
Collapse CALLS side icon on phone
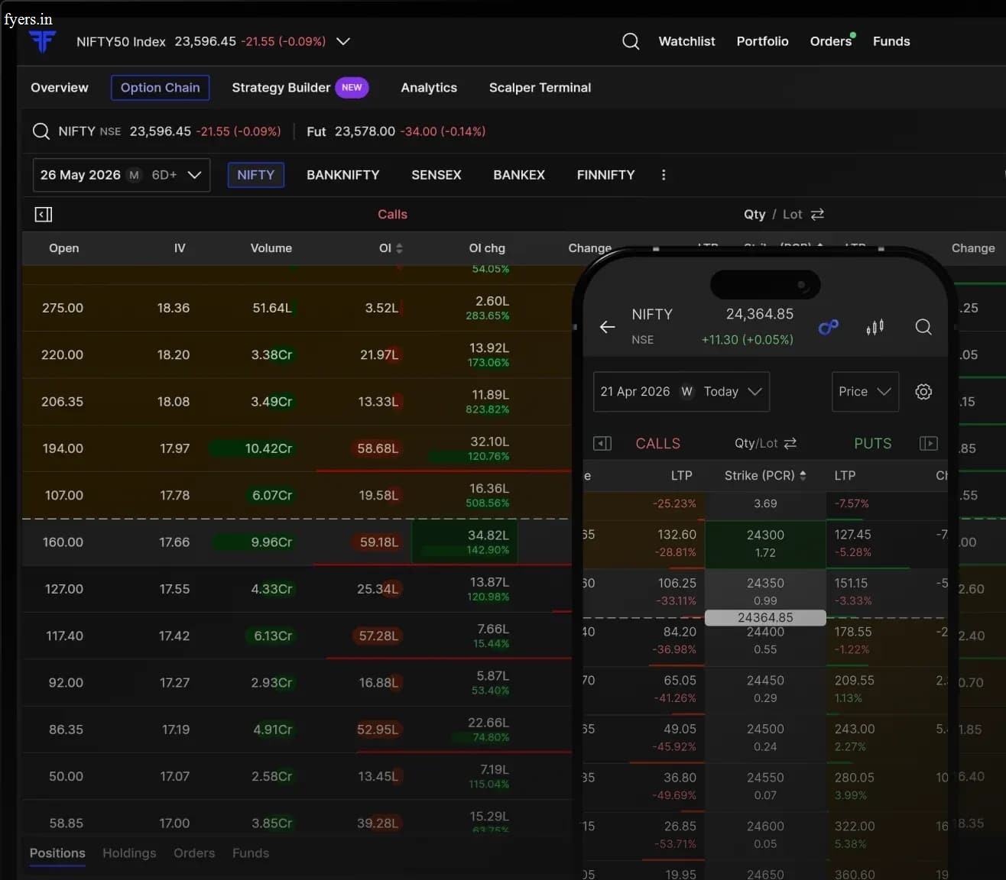[x=602, y=444]
